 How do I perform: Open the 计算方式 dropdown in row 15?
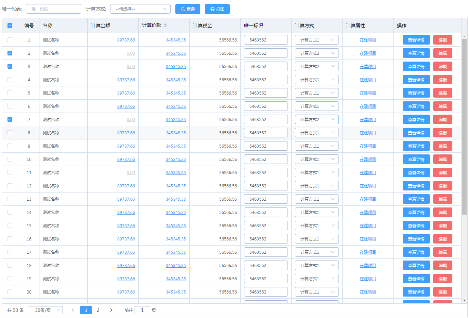pos(317,225)
